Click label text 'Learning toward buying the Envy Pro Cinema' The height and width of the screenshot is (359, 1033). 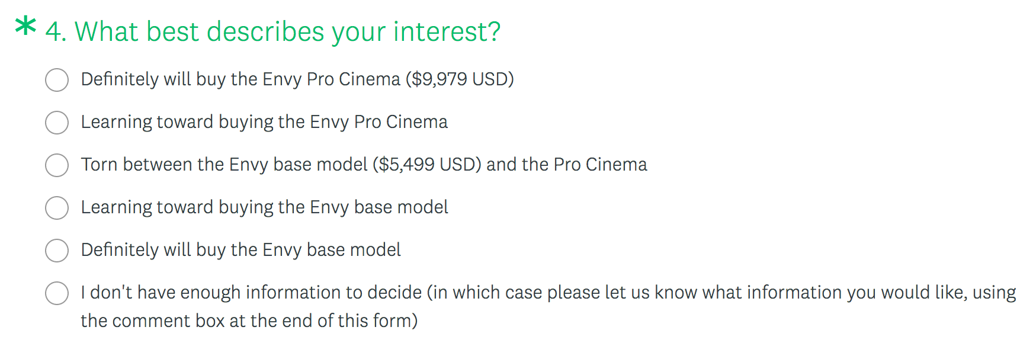pos(264,122)
